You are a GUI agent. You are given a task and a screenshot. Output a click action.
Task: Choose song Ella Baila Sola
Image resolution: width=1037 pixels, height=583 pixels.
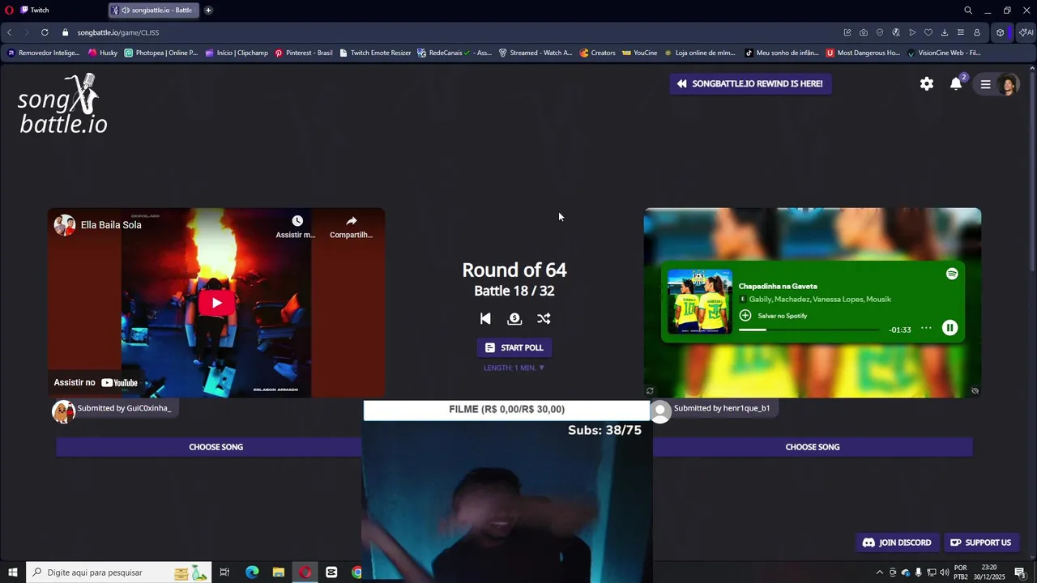coord(216,447)
